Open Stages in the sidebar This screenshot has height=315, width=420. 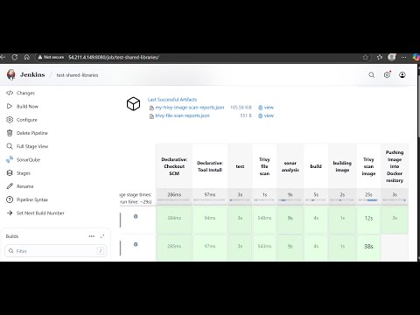(x=24, y=173)
